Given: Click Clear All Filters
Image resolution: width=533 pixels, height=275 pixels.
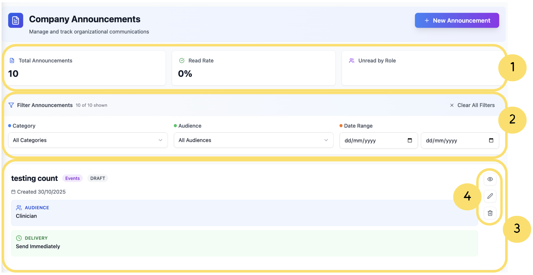Looking at the screenshot, I should click(x=472, y=105).
